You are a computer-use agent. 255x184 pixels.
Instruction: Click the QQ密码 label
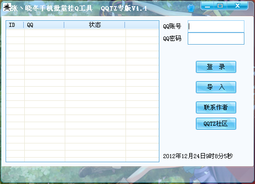(172, 39)
